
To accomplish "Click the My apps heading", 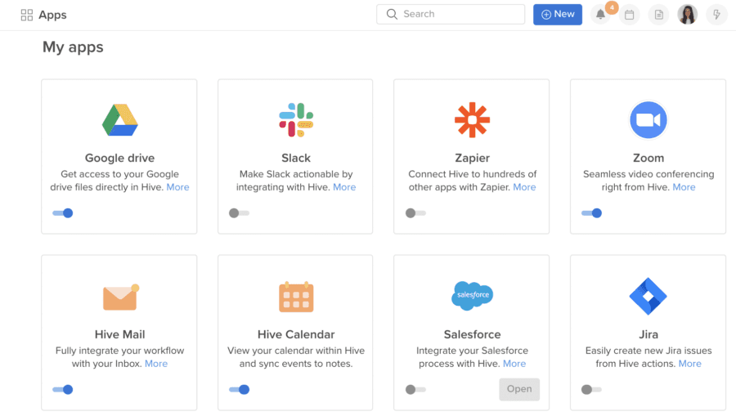I will tap(73, 47).
